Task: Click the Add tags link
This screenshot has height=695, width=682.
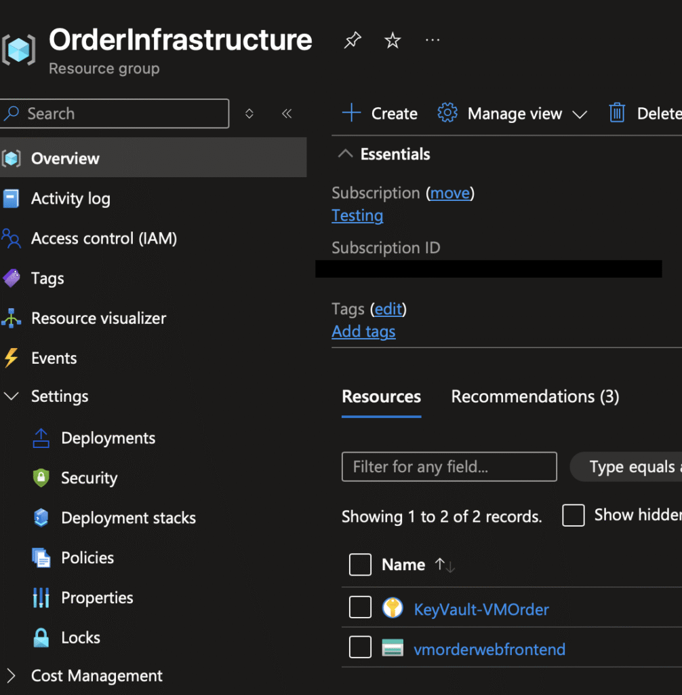Action: pos(363,331)
